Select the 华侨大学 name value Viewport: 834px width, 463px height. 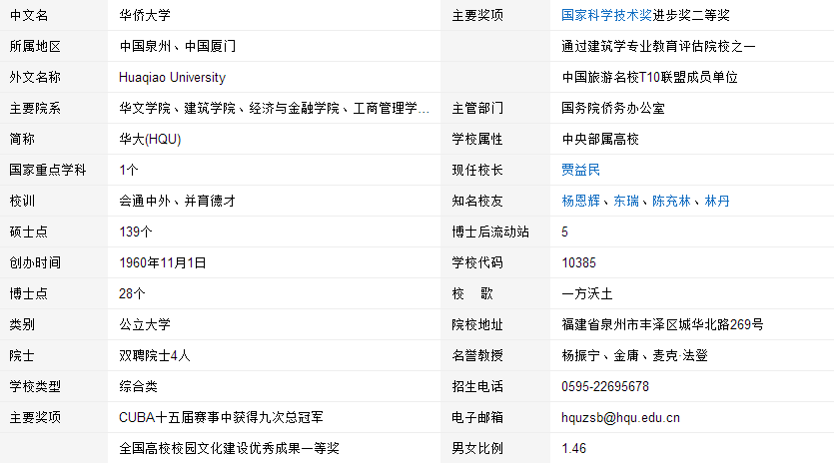tap(145, 15)
